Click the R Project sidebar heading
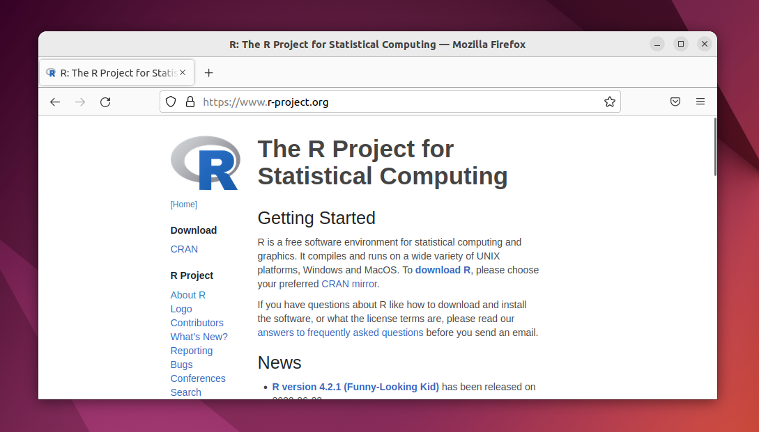Viewport: 759px width, 432px height. pos(192,275)
